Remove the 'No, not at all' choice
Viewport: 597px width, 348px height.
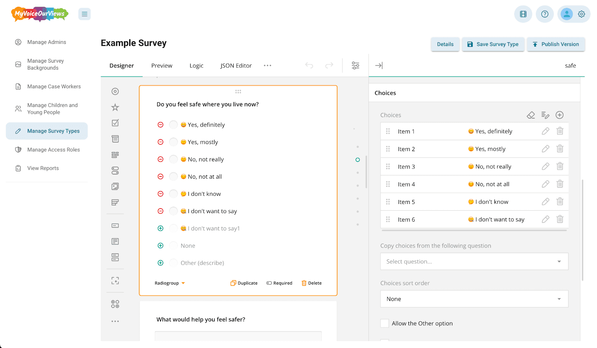pyautogui.click(x=160, y=176)
